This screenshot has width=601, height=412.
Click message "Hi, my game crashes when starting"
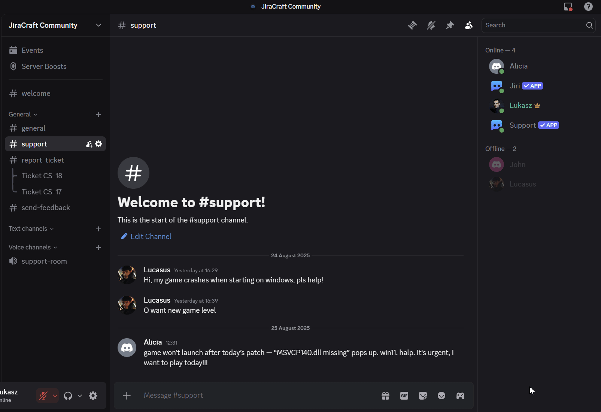[x=233, y=280]
